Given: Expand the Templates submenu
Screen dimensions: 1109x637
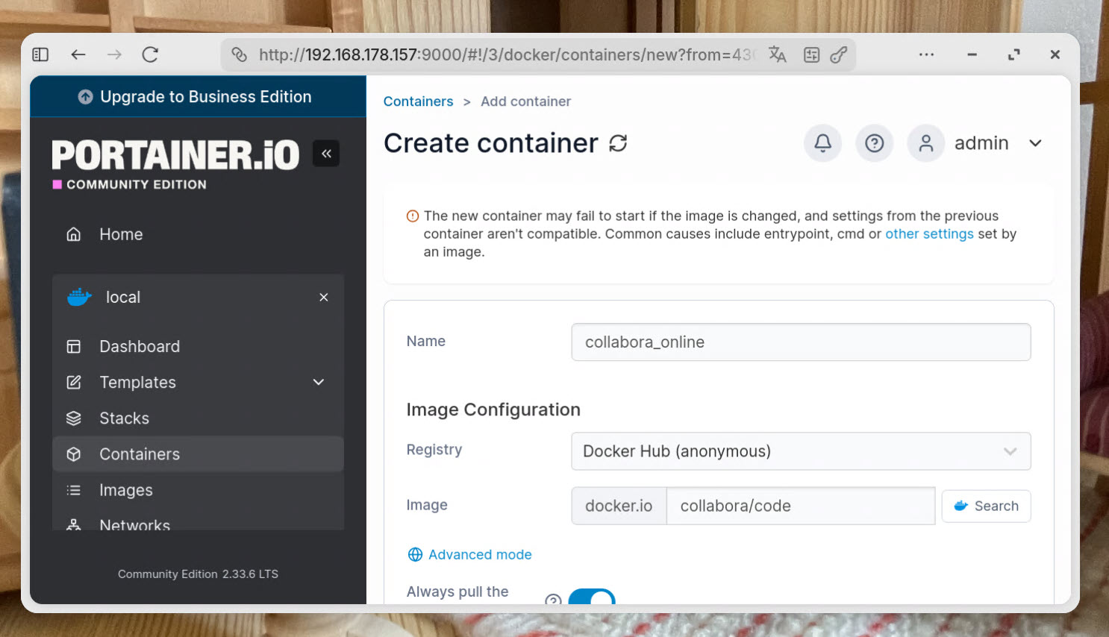Looking at the screenshot, I should [x=319, y=383].
